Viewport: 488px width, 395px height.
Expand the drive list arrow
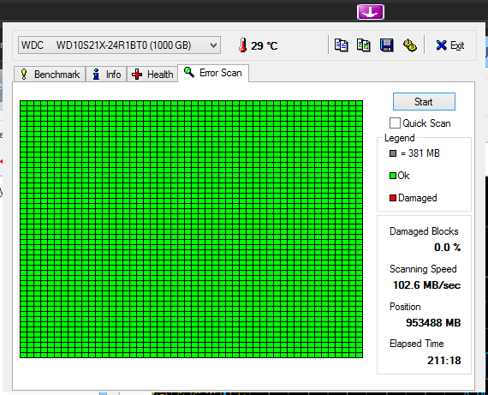pos(213,45)
